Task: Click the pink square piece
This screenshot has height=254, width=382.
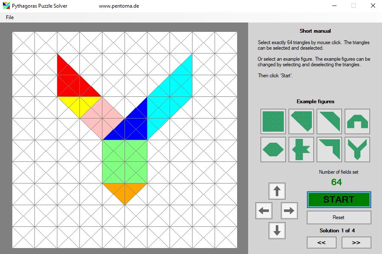Action: 102,119
